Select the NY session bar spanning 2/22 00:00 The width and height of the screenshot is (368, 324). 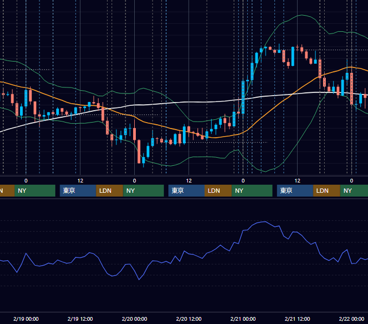coord(354,191)
